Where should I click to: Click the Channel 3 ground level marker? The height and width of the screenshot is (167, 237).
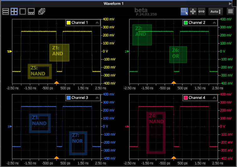[x=9, y=127]
